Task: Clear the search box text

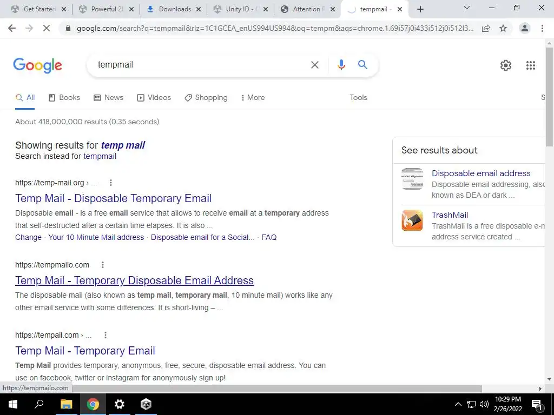Action: coord(314,65)
